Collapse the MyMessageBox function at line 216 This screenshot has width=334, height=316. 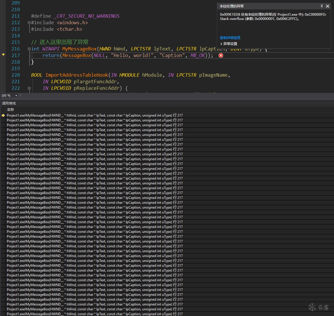(29, 49)
